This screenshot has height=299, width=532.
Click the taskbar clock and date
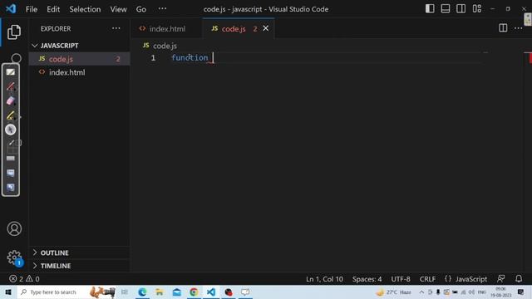coord(500,292)
